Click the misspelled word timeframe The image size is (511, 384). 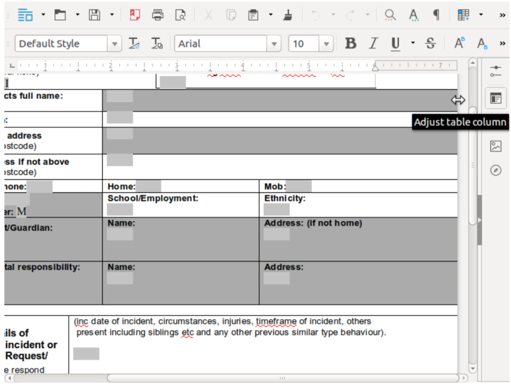276,322
